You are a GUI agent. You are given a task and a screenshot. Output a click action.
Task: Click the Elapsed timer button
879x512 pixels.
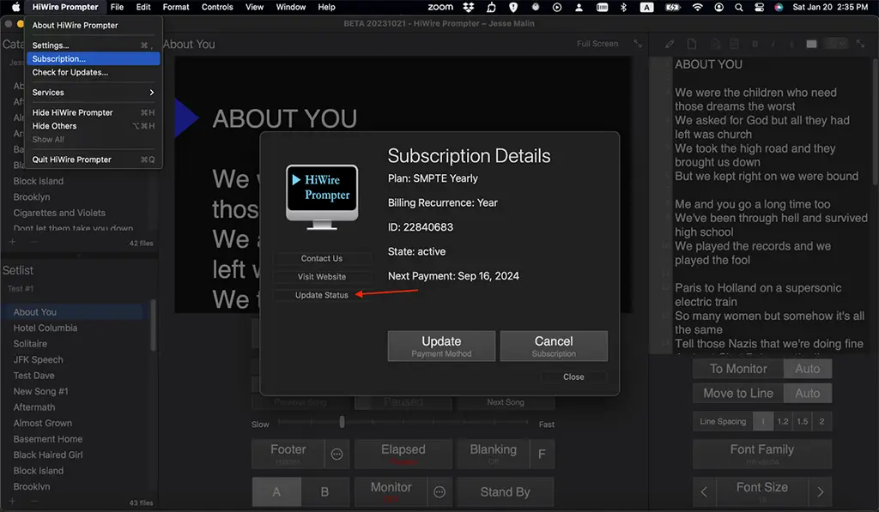tap(403, 455)
